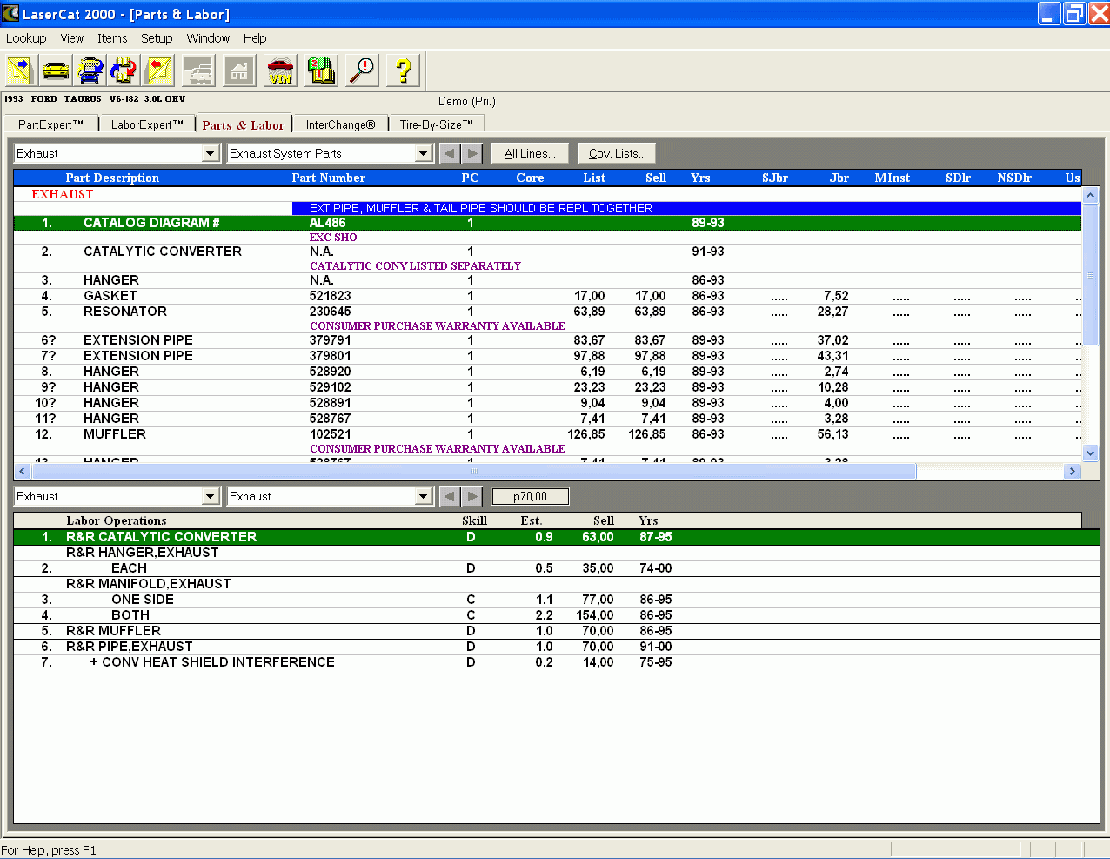
Task: Go to next parts group arrow
Action: 471,154
